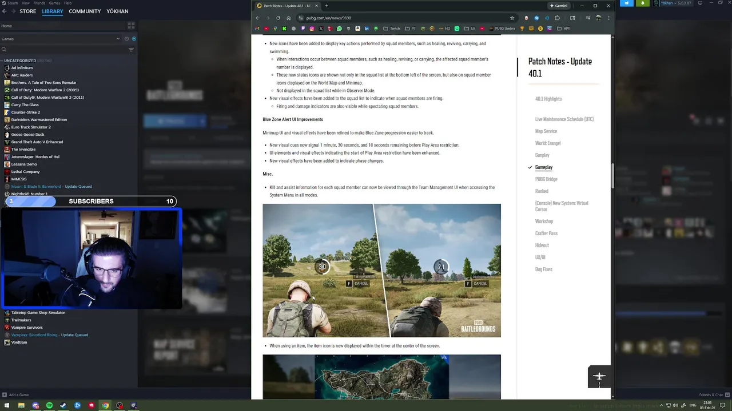Open the Friends menu in Steam
The image size is (732, 411).
pos(39,3)
